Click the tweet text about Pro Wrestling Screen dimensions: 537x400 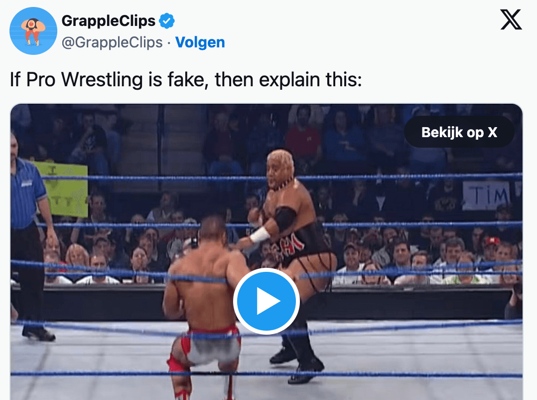click(186, 80)
